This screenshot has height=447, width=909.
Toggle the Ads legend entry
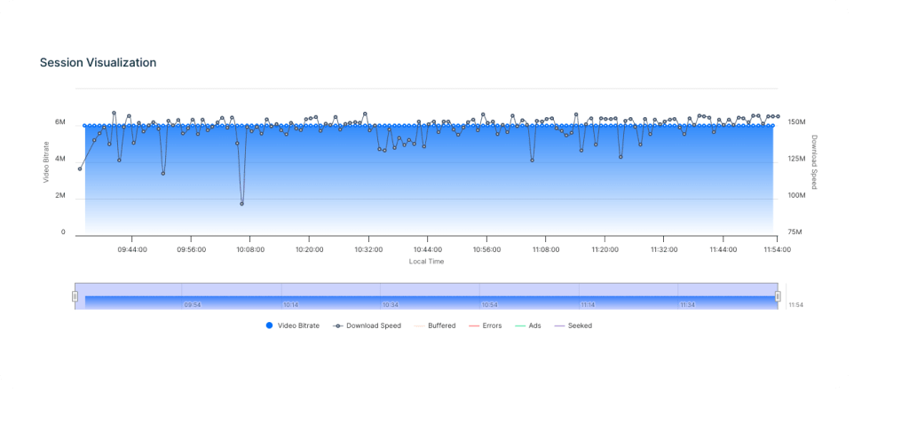click(x=527, y=326)
